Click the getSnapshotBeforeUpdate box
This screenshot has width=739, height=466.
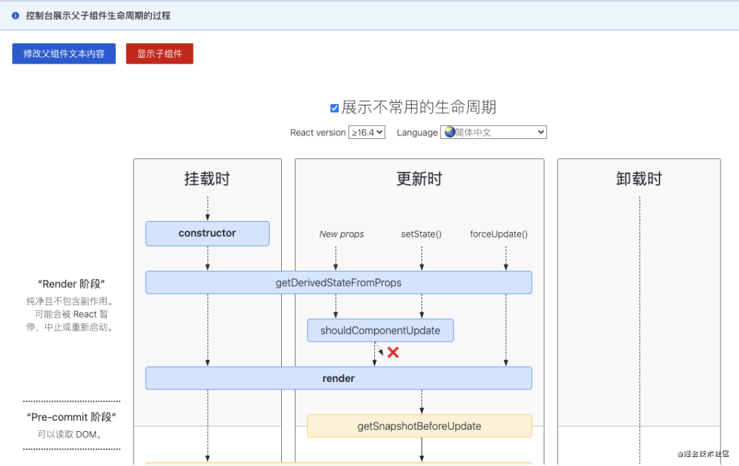click(x=419, y=426)
